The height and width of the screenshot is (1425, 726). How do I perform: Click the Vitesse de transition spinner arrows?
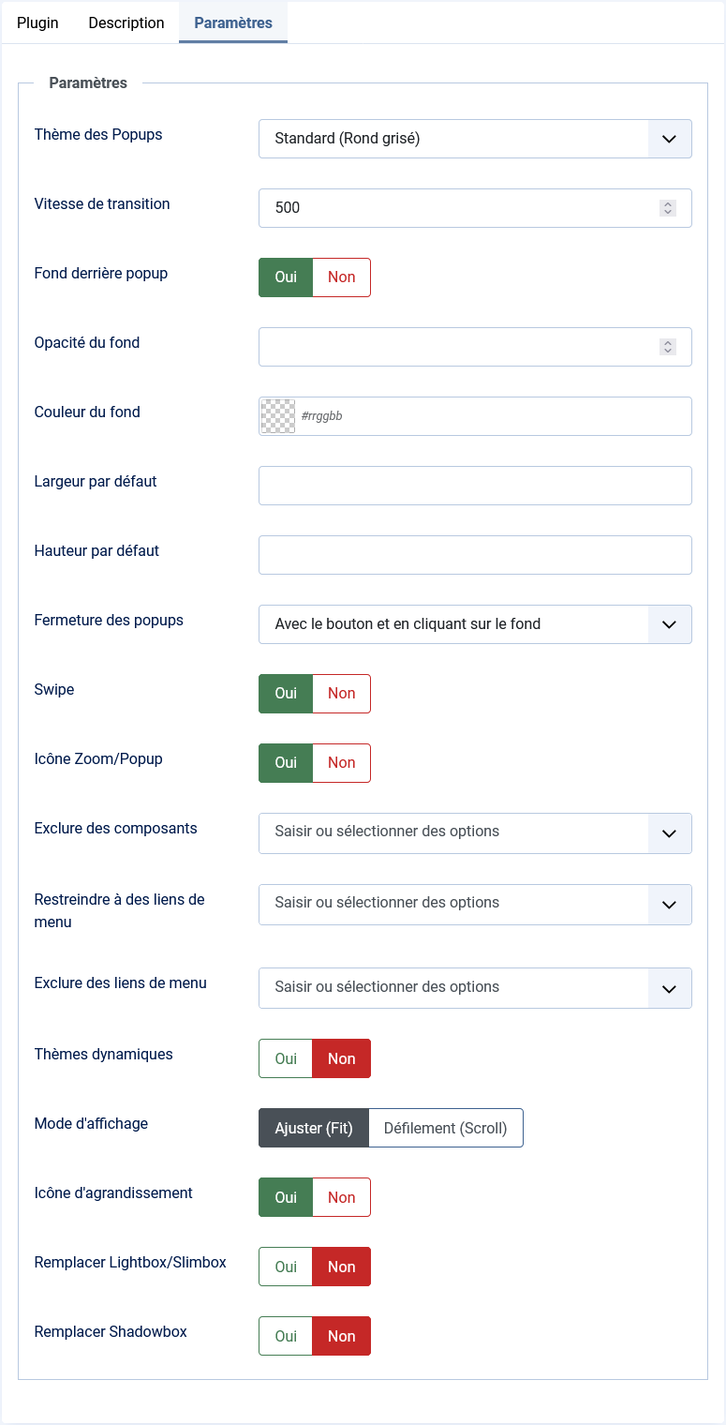(x=668, y=208)
